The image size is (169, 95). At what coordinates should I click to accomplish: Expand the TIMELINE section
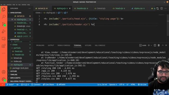[21, 74]
